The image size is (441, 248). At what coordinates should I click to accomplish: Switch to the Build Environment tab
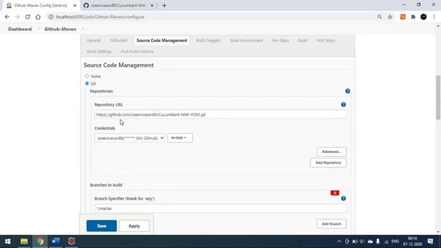coord(247,41)
